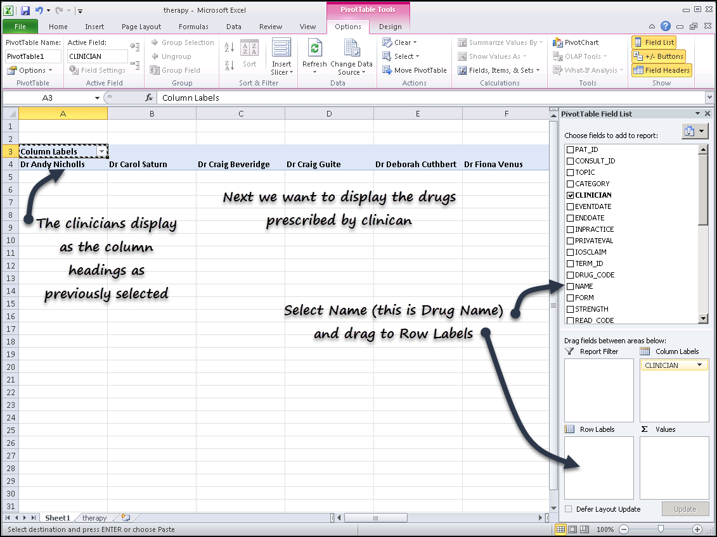Click Move PivotTable
The height and width of the screenshot is (537, 717).
414,70
